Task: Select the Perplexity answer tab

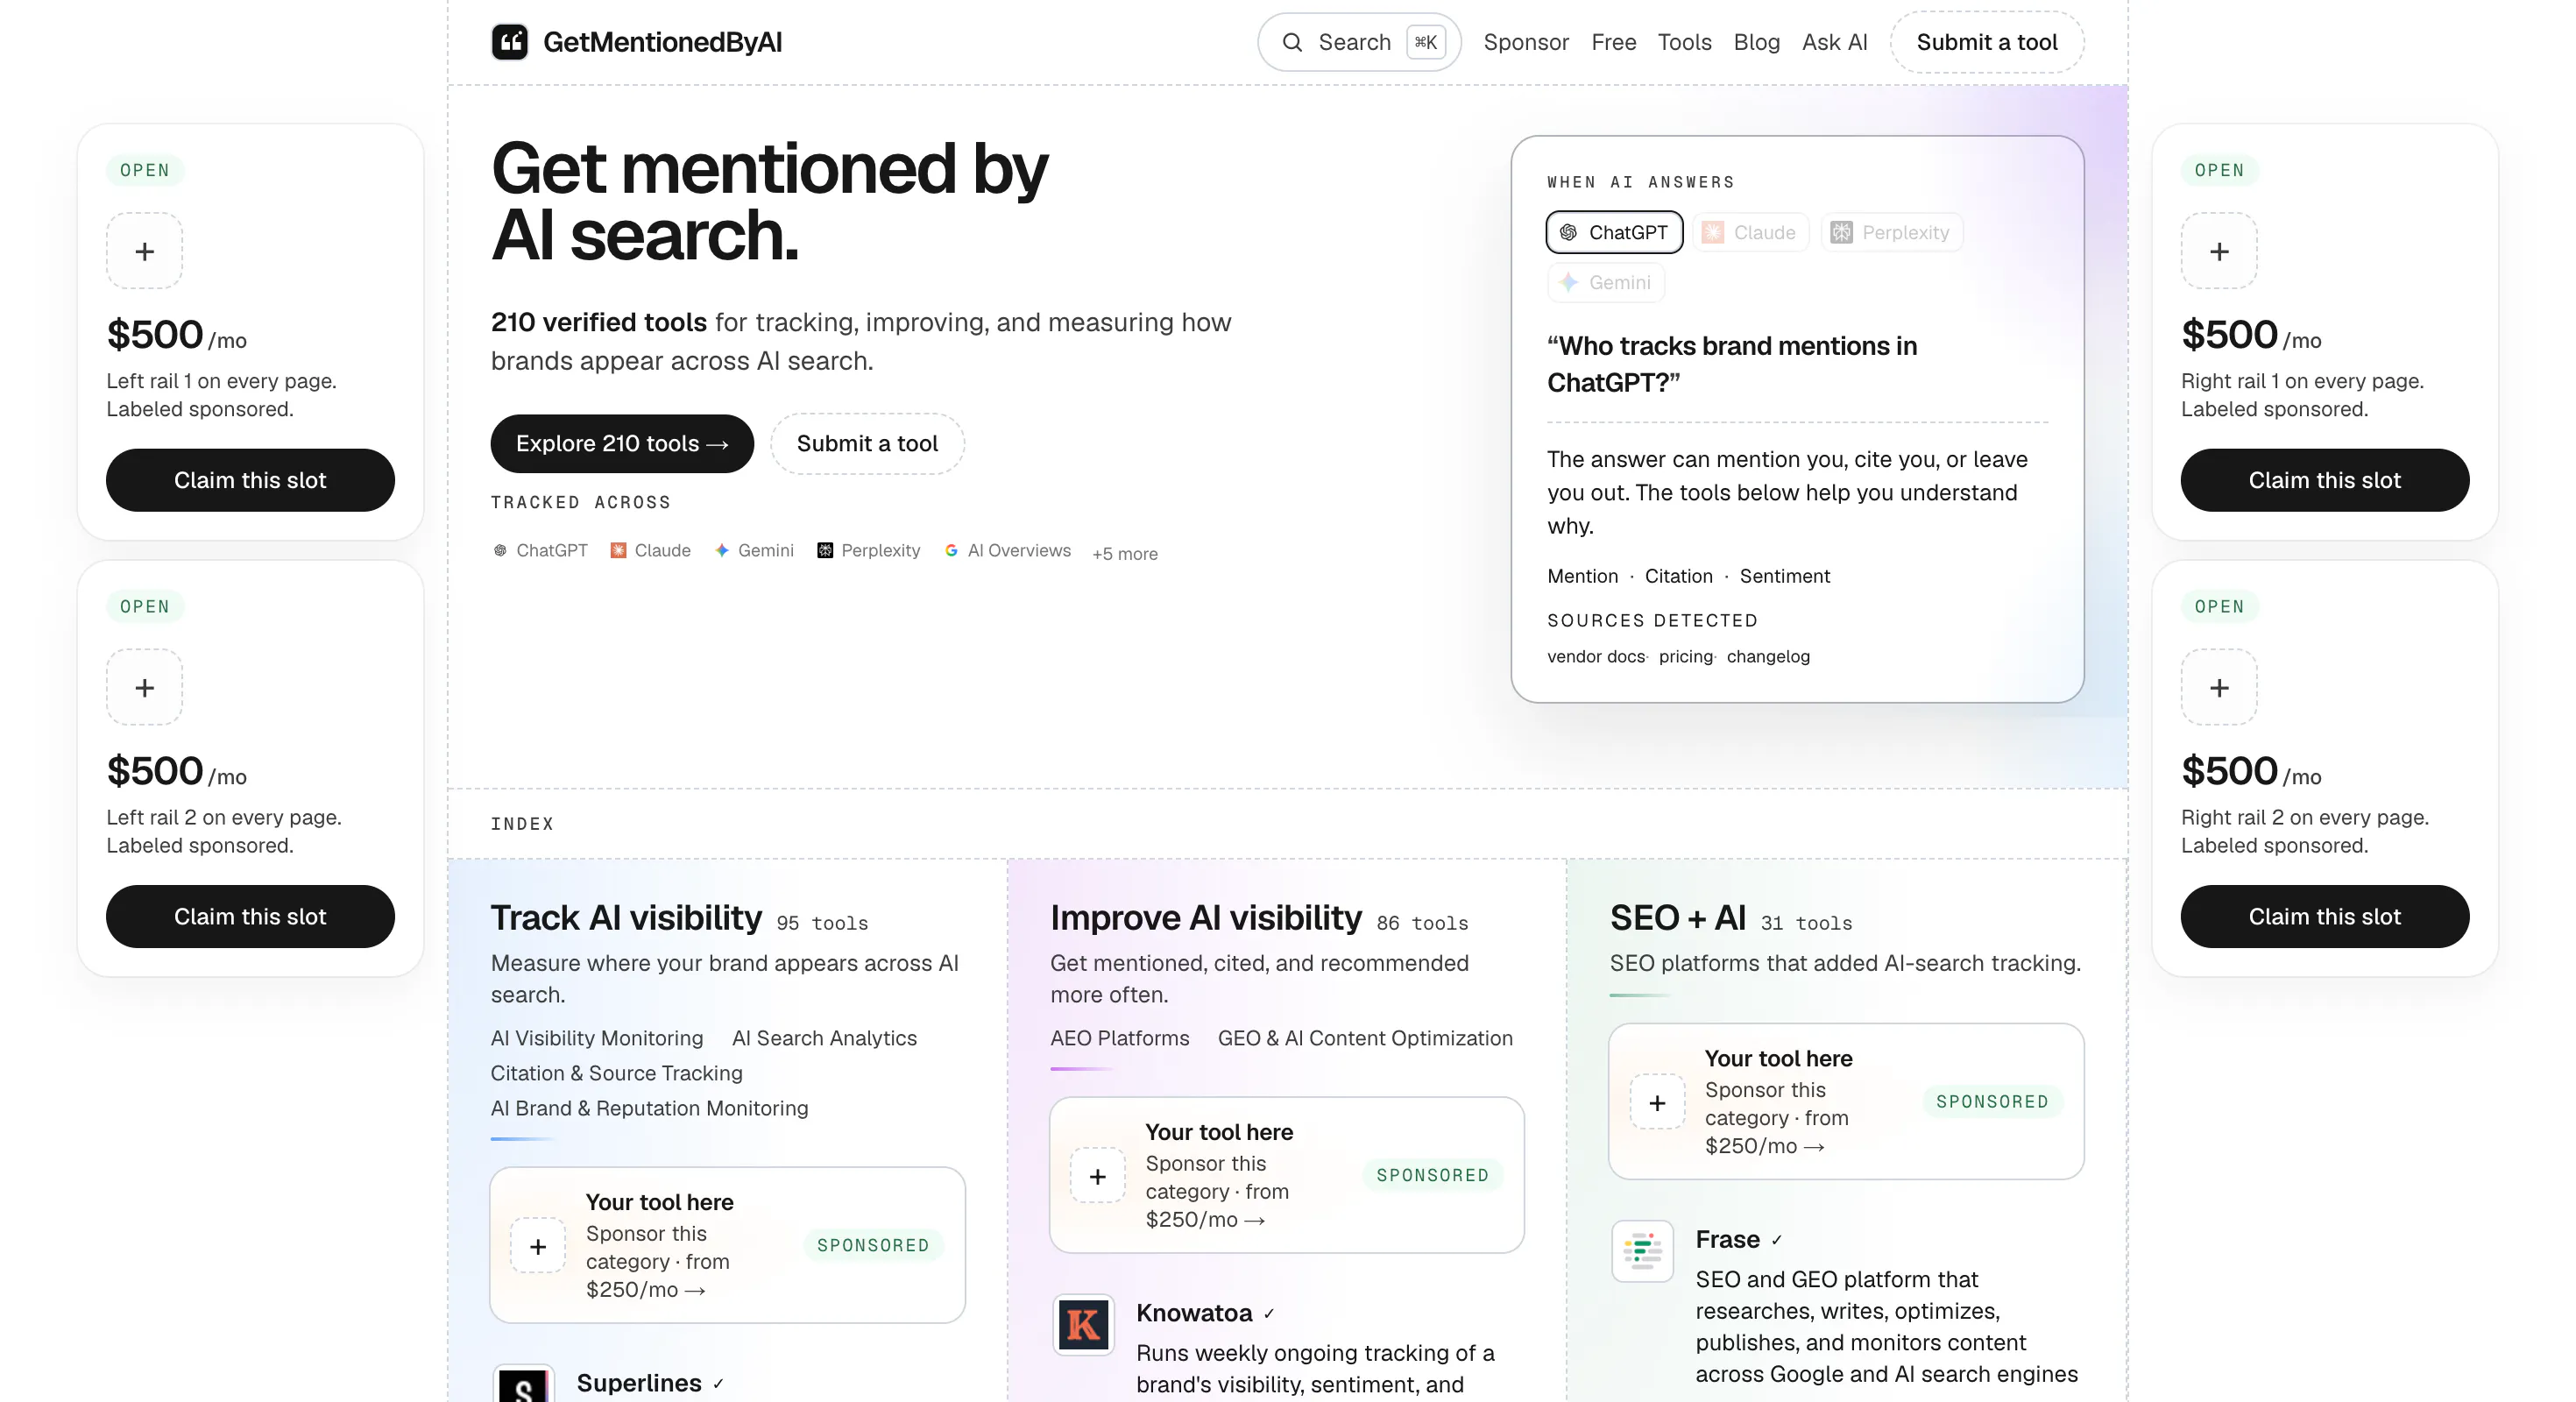Action: pos(1891,232)
